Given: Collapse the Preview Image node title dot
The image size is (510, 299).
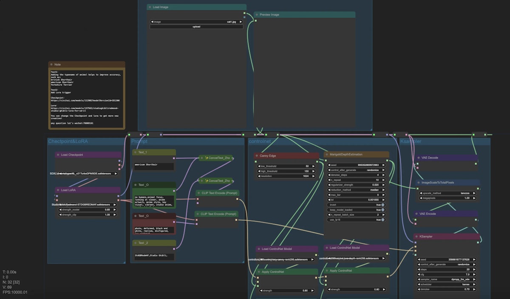Looking at the screenshot, I should pos(257,15).
